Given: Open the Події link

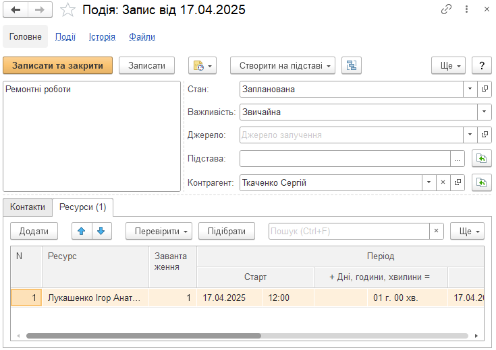Looking at the screenshot, I should (65, 36).
